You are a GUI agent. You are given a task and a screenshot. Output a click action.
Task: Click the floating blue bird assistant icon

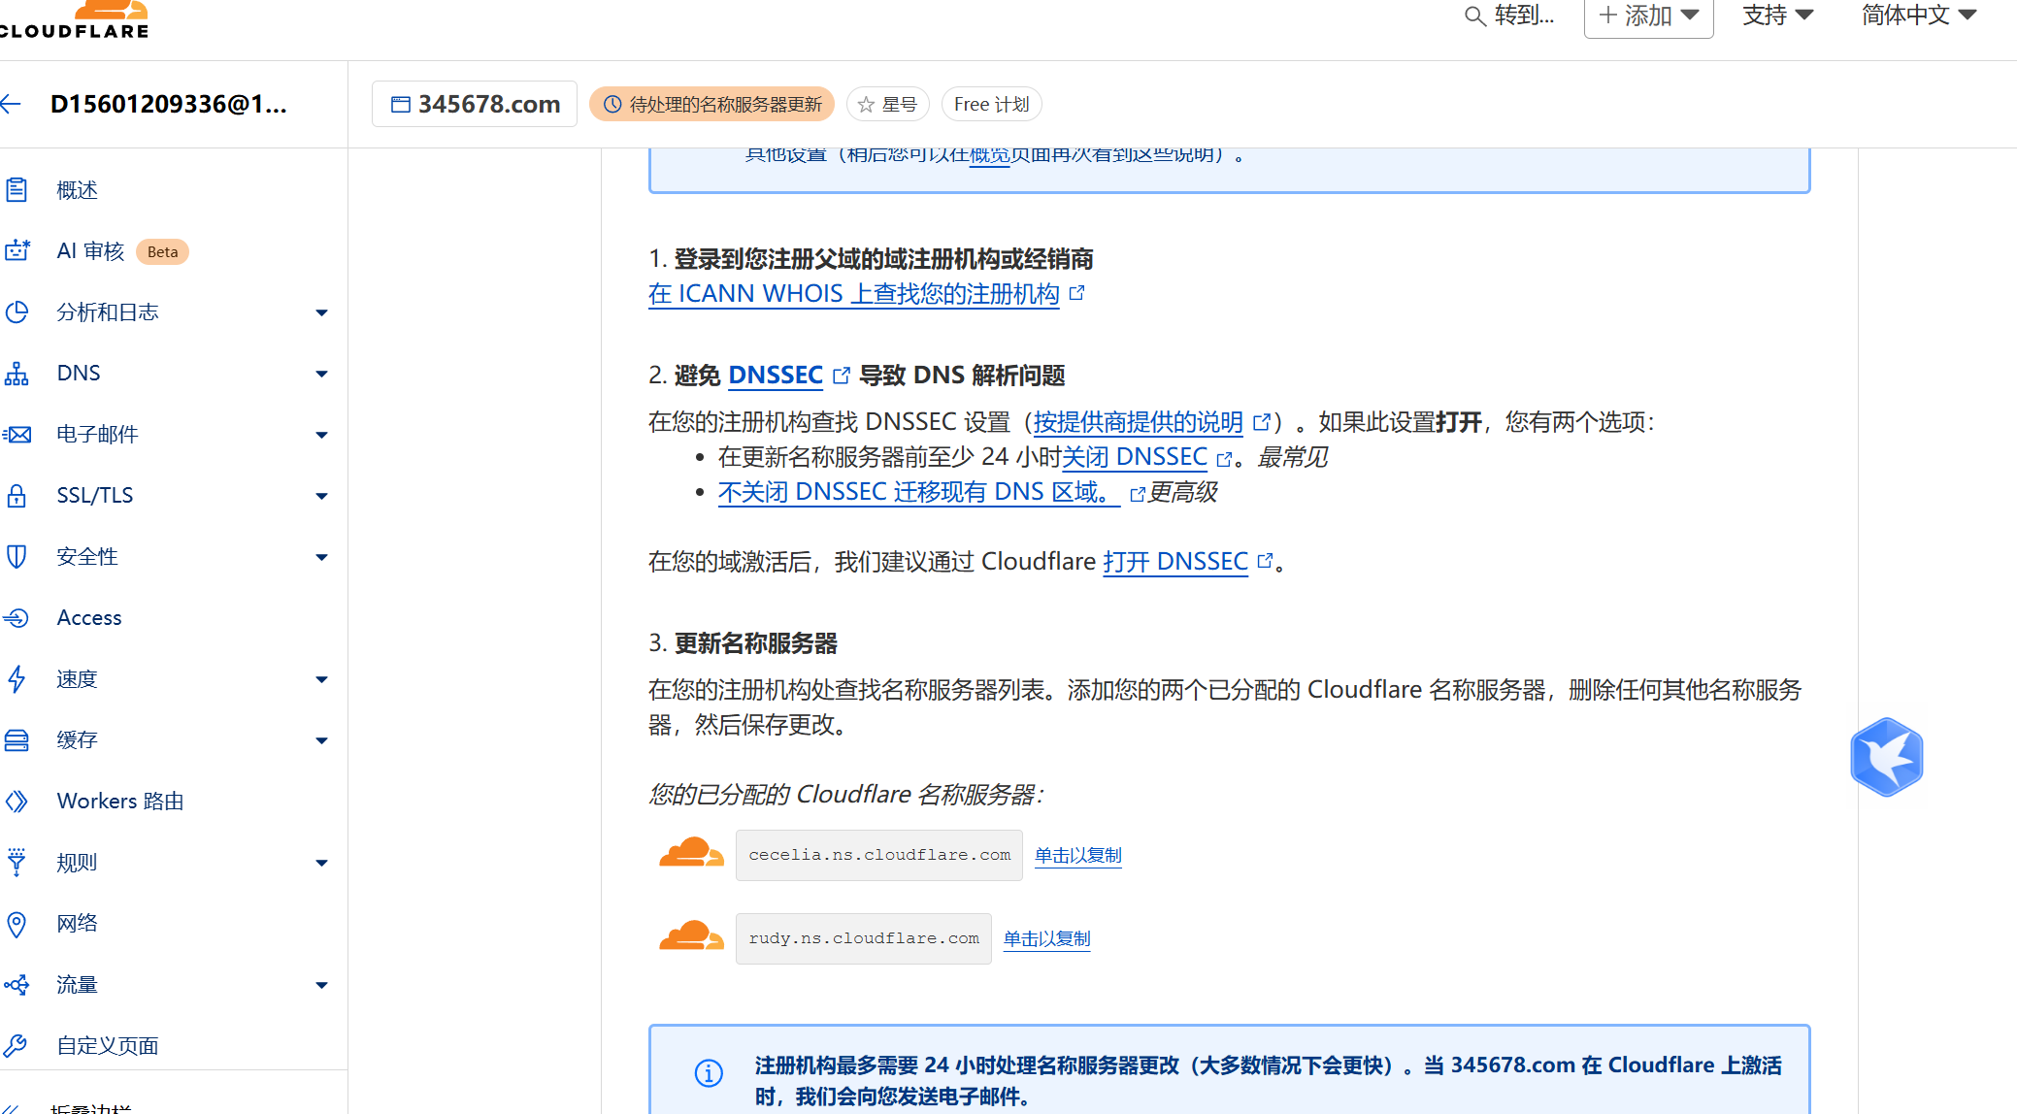(1887, 758)
